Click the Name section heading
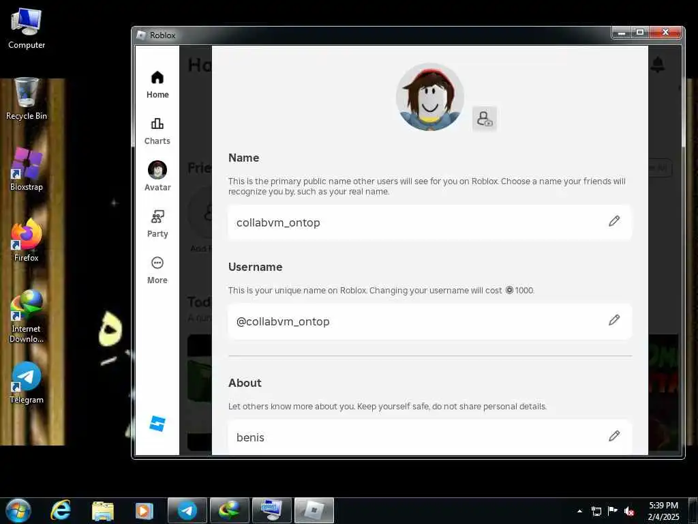This screenshot has width=698, height=524. coord(243,158)
